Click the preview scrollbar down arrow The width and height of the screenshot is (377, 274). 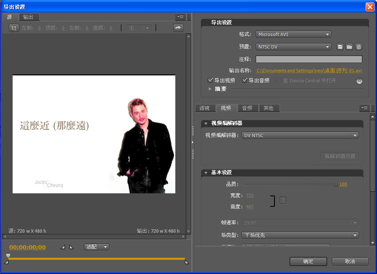tap(188, 231)
